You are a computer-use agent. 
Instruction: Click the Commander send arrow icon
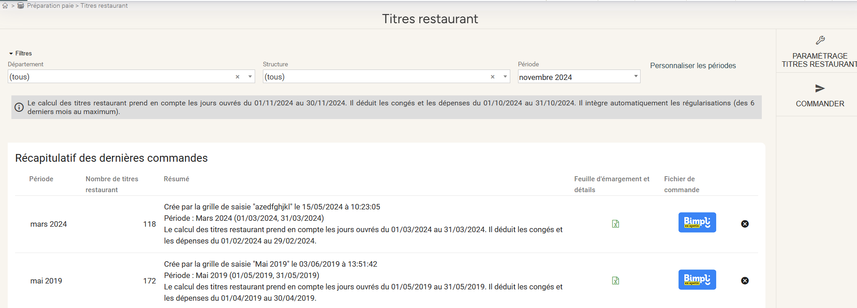[x=820, y=88]
